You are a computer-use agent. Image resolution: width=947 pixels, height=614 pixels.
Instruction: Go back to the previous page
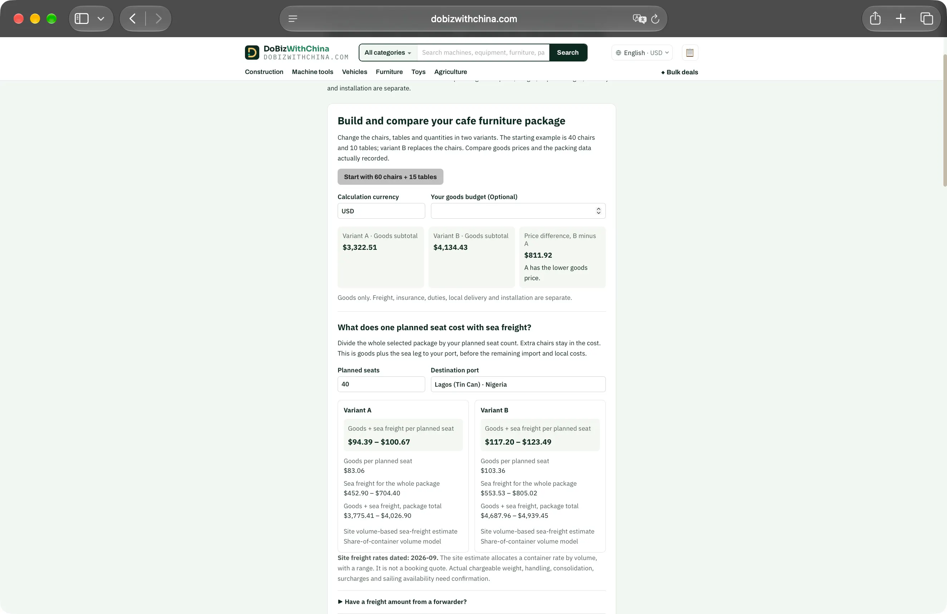[x=132, y=19]
